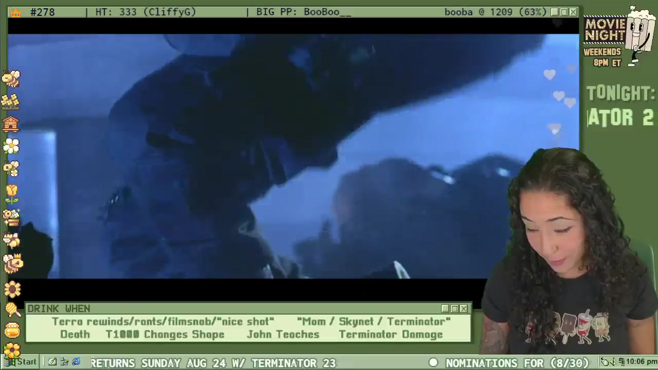Open the honey jar icon

point(12,330)
